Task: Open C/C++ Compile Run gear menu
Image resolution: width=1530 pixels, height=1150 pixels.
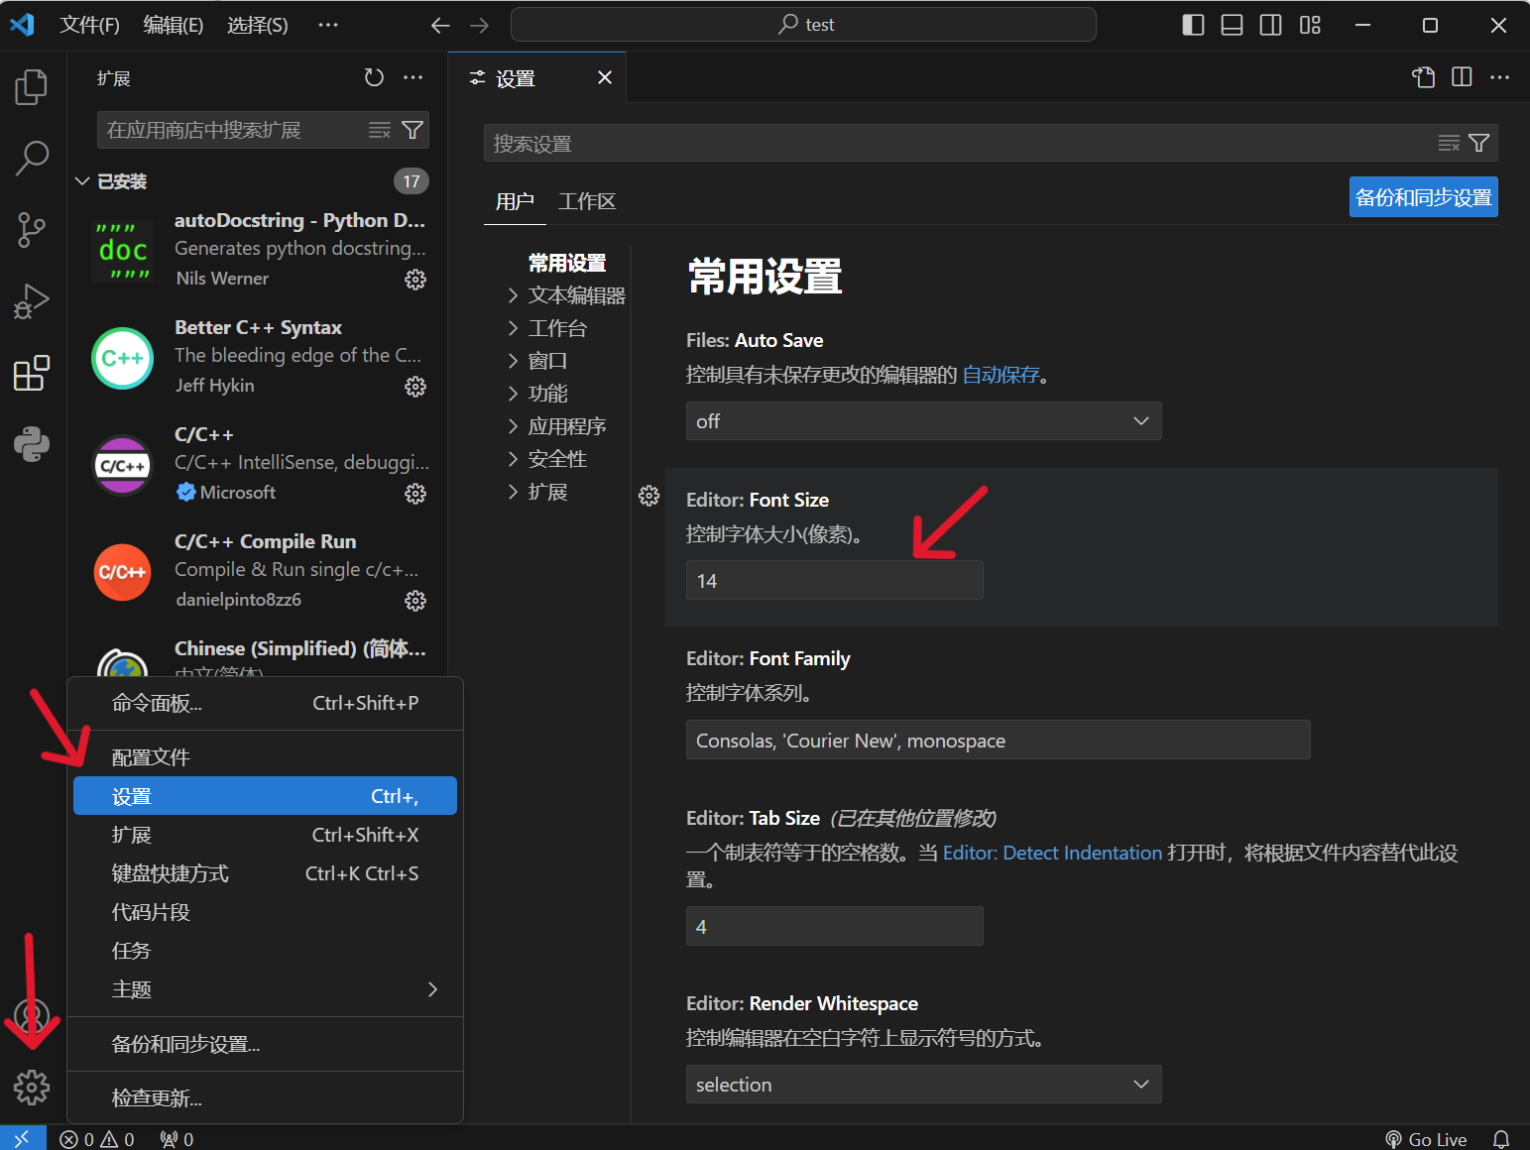Action: click(415, 601)
